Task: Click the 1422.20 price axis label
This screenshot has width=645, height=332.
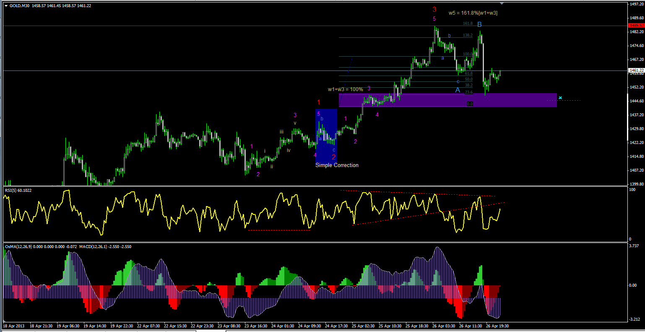Action: point(637,143)
